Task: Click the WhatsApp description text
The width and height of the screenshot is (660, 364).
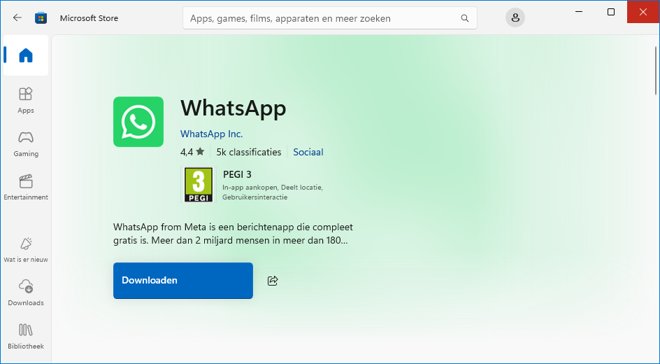Action: (234, 234)
